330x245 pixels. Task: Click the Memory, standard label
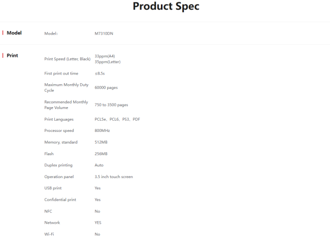(x=61, y=142)
